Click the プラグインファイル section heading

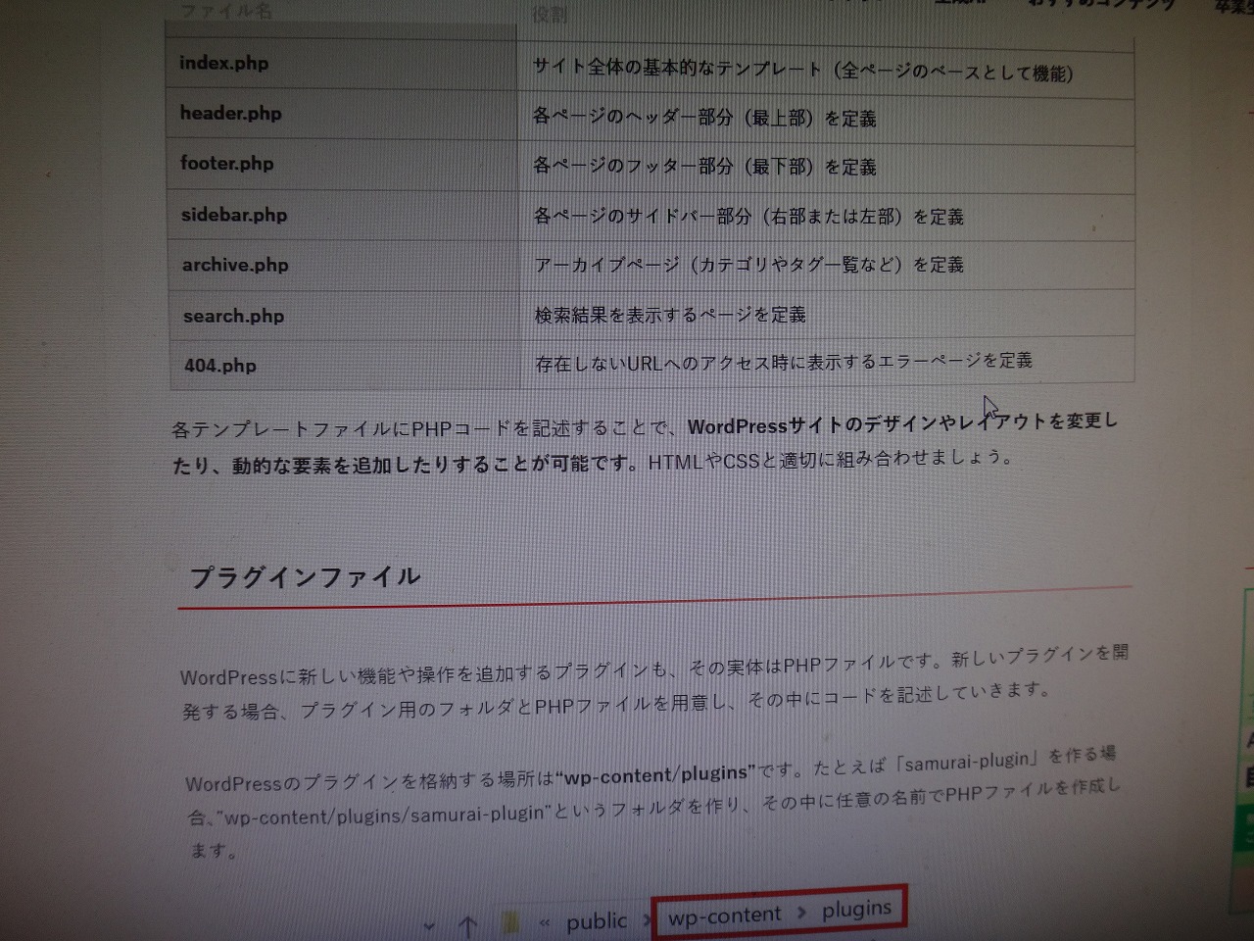[305, 577]
